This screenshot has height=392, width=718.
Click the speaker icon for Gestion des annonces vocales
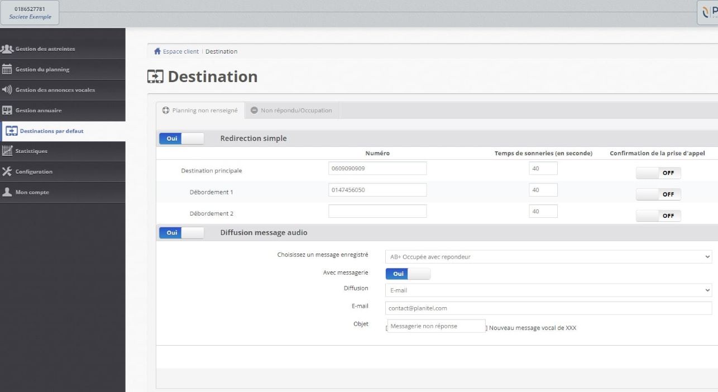point(7,90)
